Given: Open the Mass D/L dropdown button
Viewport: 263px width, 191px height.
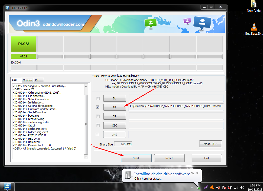Looking at the screenshot, I should coord(211,144).
